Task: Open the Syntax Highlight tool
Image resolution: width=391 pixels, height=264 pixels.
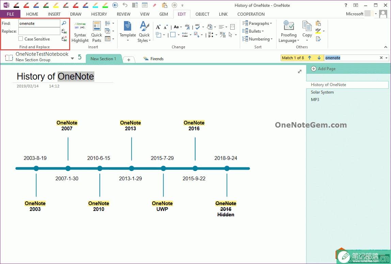Action: tap(80, 32)
